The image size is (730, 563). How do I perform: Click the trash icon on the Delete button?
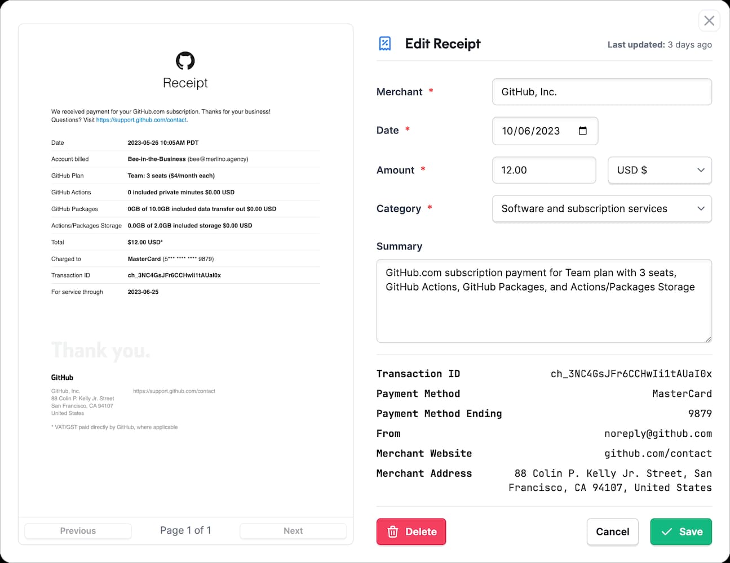point(392,531)
